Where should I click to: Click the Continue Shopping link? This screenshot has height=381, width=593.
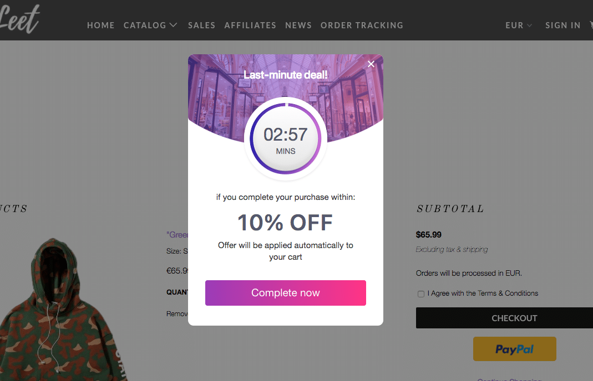click(509, 379)
